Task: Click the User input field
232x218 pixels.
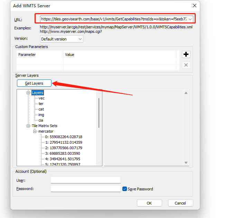Action: [85, 180]
